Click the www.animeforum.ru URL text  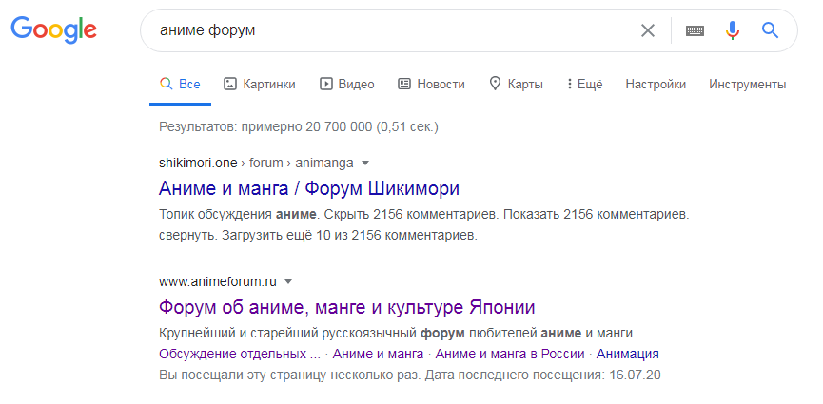click(218, 281)
